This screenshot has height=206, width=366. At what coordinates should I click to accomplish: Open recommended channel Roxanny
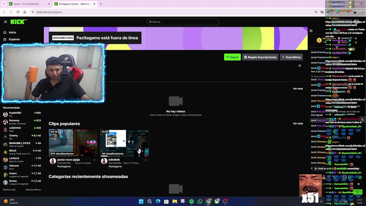22,122
